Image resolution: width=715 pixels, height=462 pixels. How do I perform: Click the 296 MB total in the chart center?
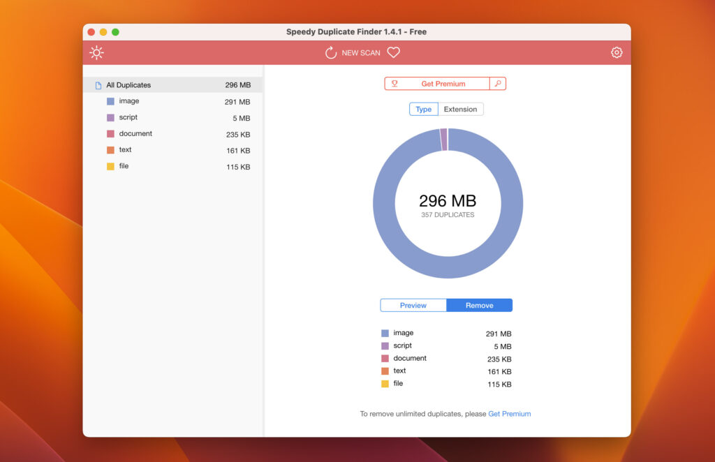coord(447,201)
